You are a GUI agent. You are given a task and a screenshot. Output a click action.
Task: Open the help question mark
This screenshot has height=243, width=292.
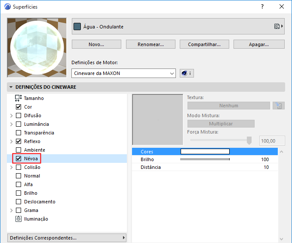point(262,7)
